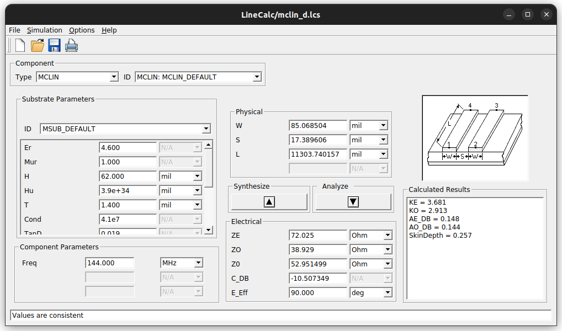Open the Freq unit MHz dropdown
The width and height of the screenshot is (562, 331).
[198, 263]
